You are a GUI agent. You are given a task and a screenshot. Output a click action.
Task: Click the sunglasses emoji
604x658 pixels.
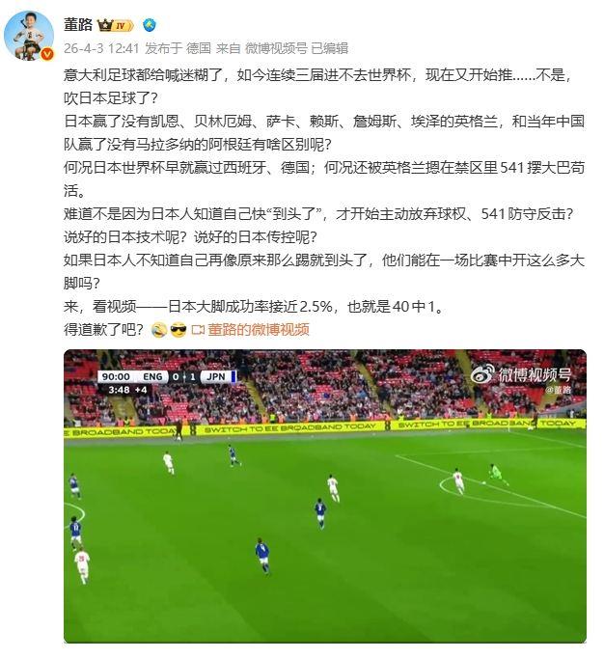178,330
